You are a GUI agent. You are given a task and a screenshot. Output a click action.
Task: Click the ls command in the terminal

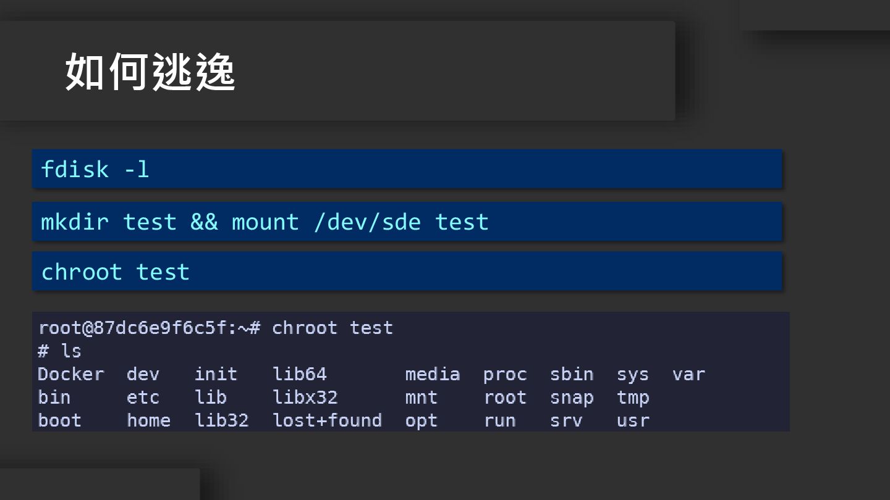71,351
